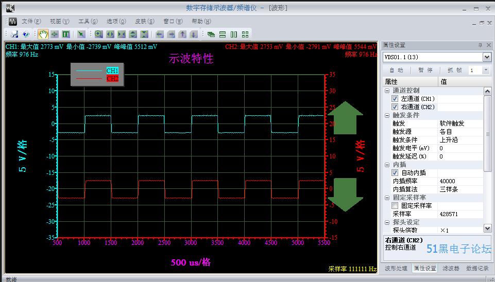The height and width of the screenshot is (282, 495).
Task: Open the 文件(F) menu
Action: [31, 22]
